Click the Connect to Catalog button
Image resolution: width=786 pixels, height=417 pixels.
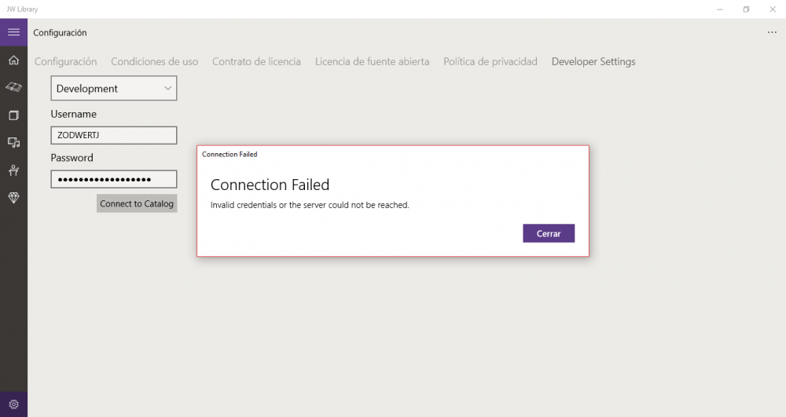(137, 203)
